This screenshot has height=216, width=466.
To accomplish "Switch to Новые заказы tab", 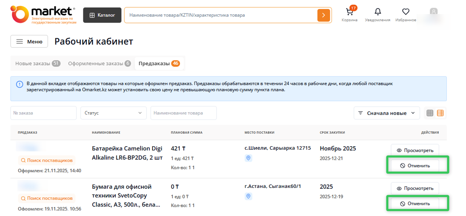I will pos(37,64).
